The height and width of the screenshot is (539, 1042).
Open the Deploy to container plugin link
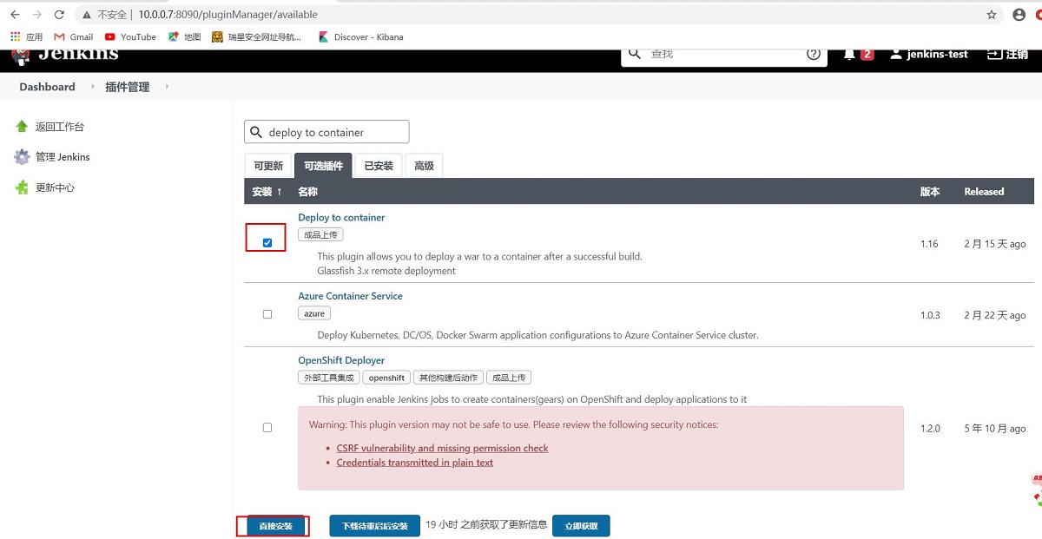click(341, 218)
